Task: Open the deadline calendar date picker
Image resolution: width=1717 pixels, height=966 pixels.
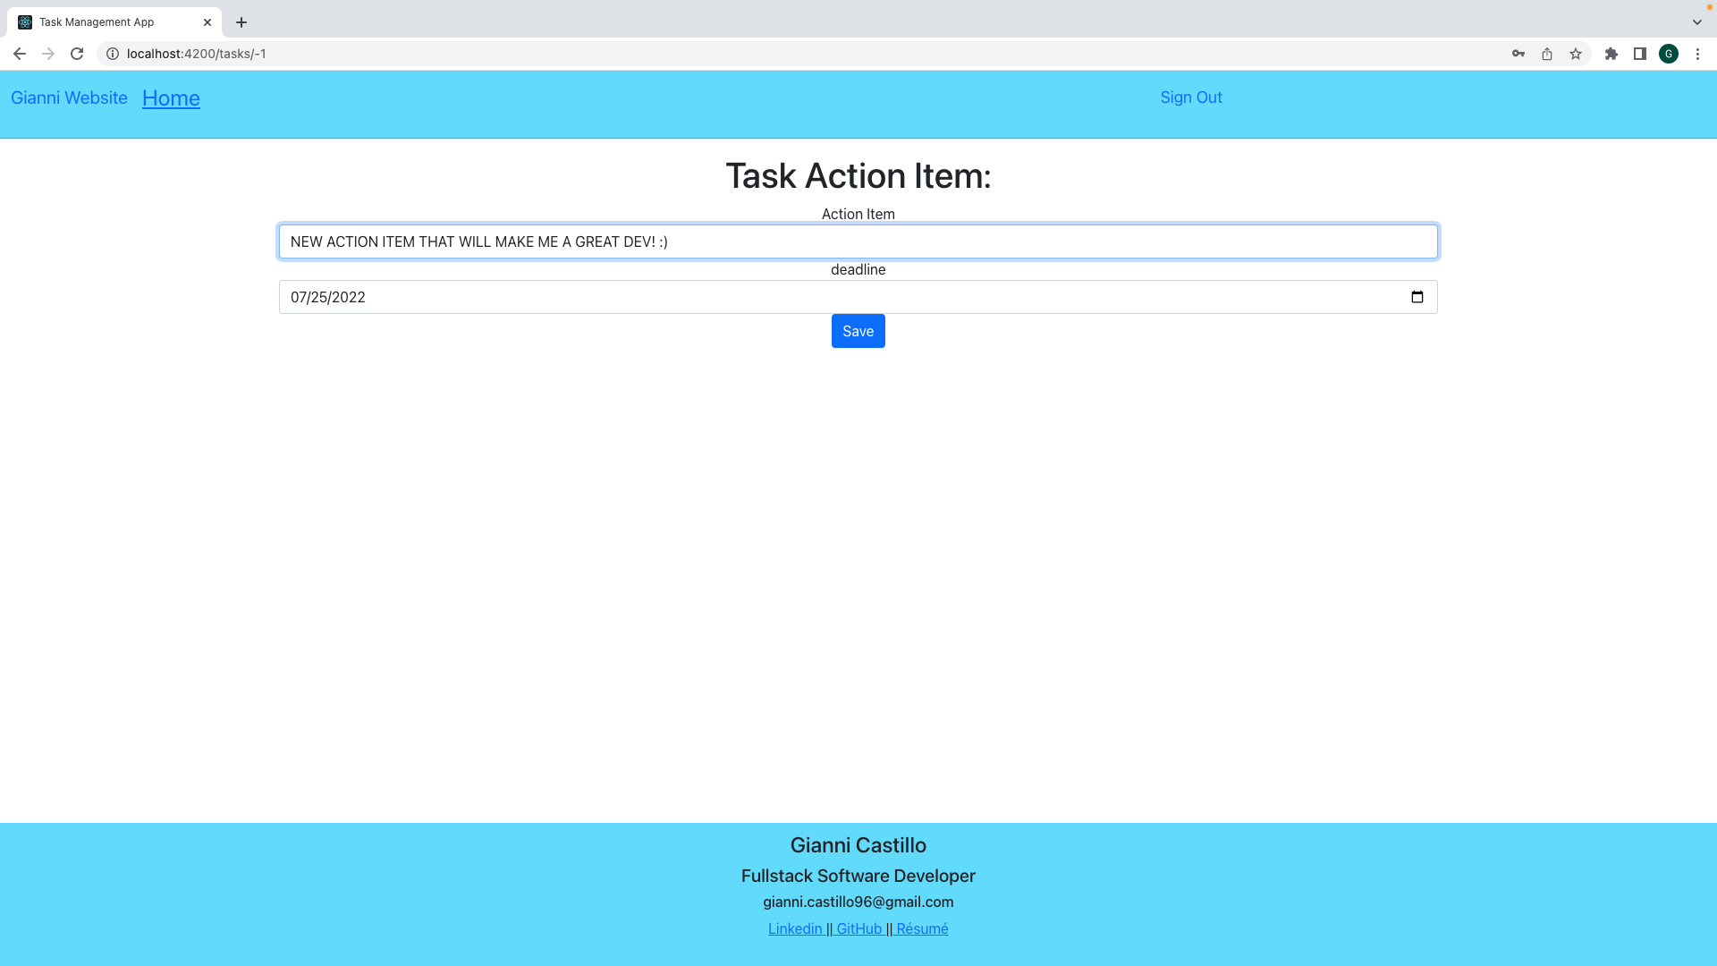Action: 1418,296
